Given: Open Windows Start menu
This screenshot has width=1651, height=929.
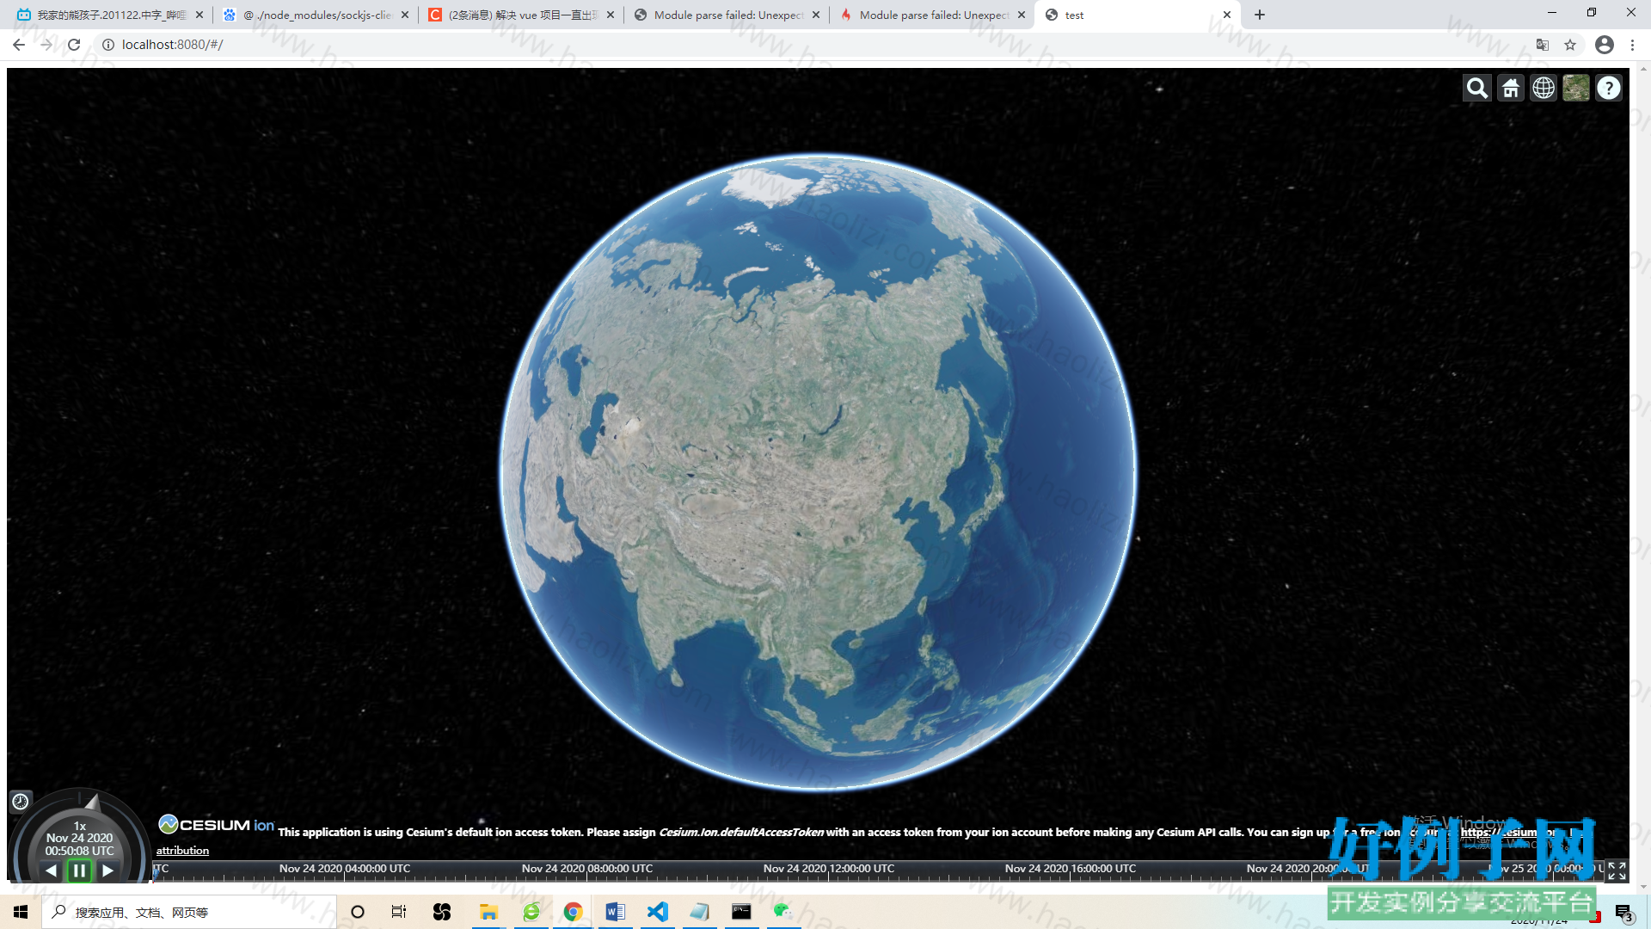Looking at the screenshot, I should point(21,912).
